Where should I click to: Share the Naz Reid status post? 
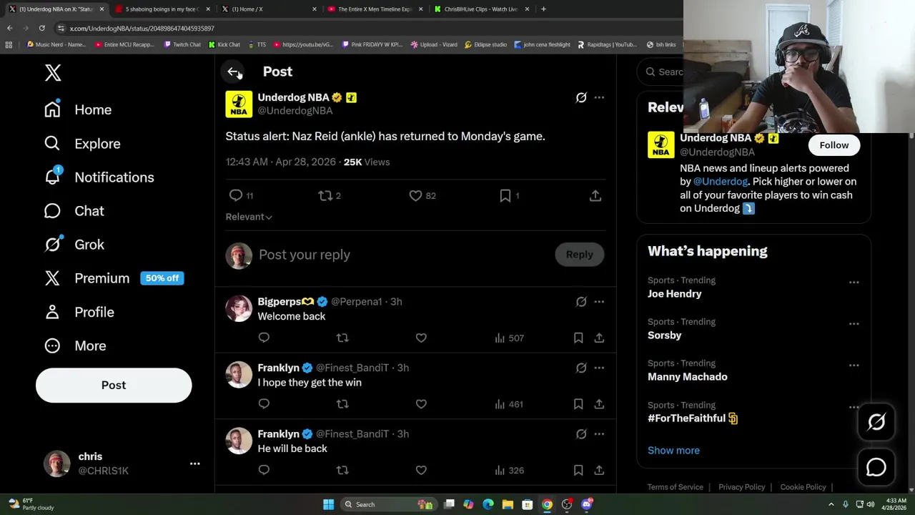tap(595, 195)
